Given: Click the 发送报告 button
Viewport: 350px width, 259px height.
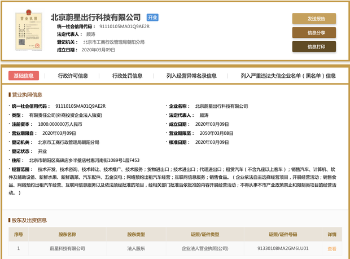Looking at the screenshot, I should click(x=314, y=19).
